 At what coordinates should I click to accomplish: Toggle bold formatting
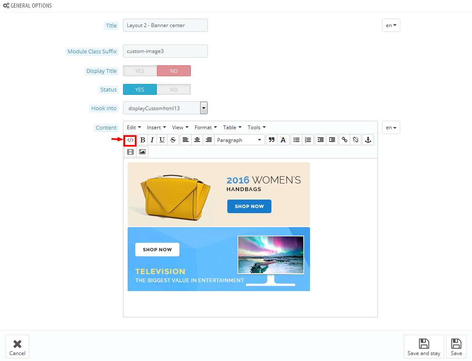(142, 140)
